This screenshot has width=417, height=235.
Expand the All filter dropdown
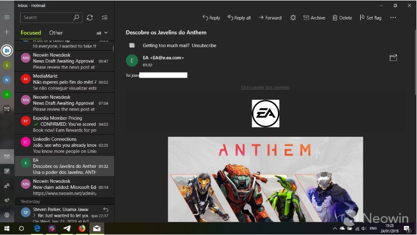101,33
